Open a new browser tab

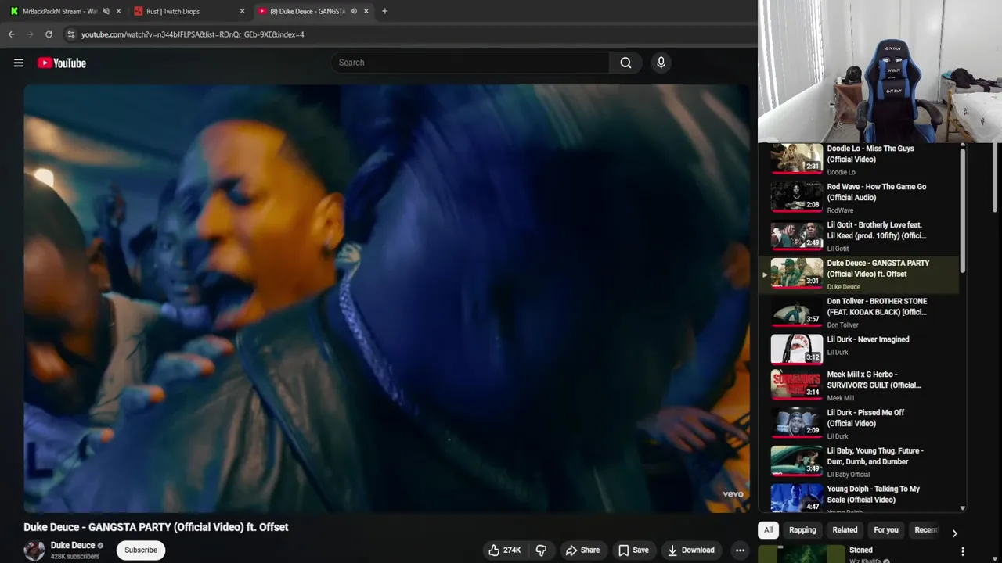pyautogui.click(x=384, y=11)
